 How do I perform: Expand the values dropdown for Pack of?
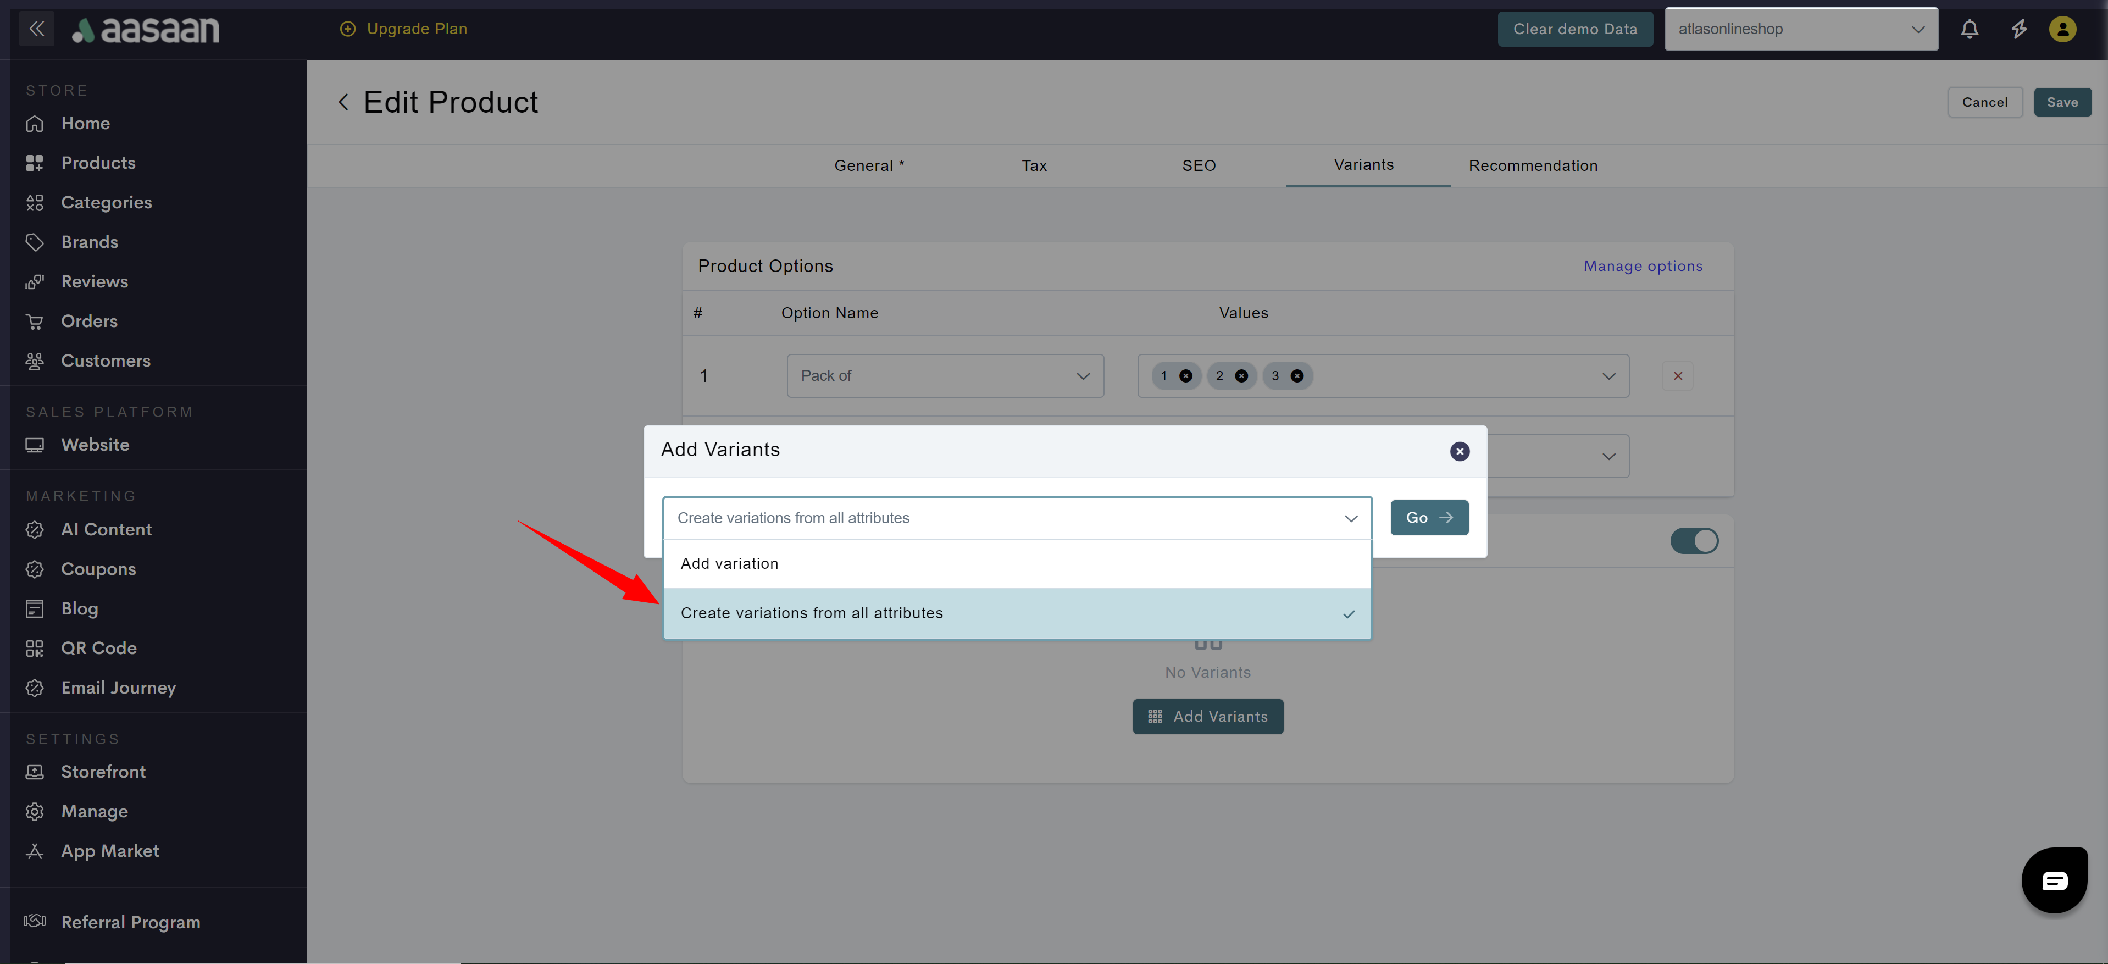pyautogui.click(x=1608, y=375)
